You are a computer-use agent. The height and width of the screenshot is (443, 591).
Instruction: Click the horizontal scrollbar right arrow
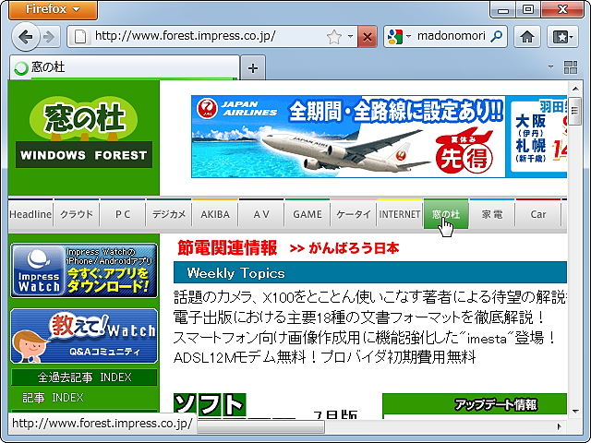tap(560, 426)
